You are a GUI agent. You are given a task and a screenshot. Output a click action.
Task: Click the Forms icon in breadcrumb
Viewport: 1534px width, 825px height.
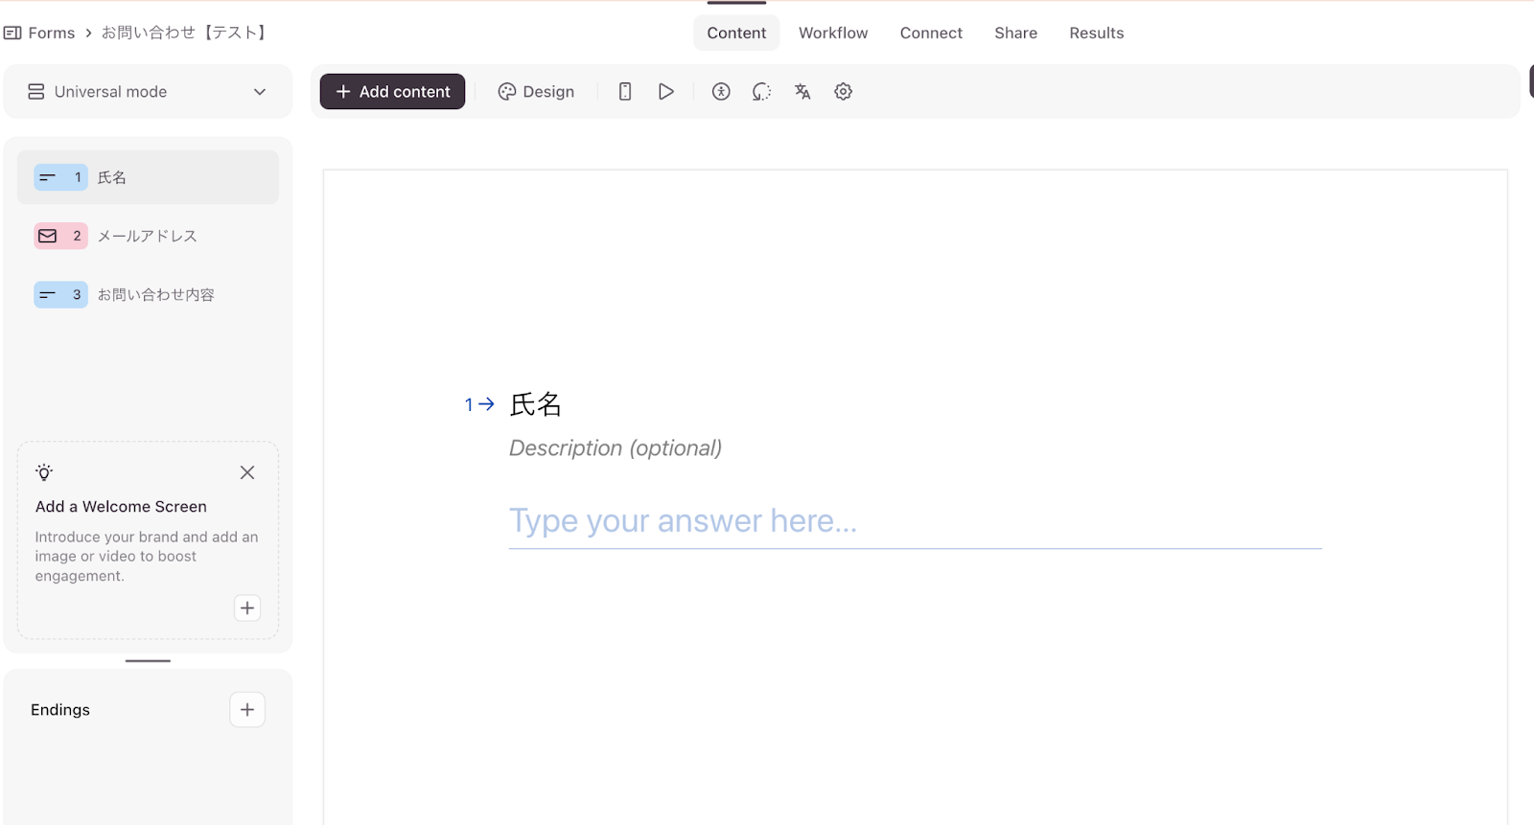tap(12, 33)
